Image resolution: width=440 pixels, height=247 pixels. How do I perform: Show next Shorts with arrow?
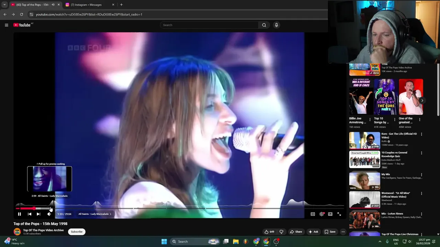pyautogui.click(x=422, y=101)
